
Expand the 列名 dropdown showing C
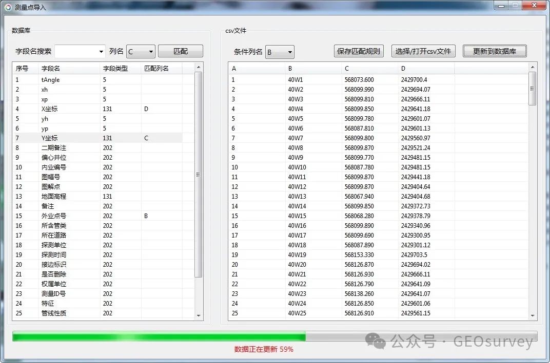[x=141, y=52]
